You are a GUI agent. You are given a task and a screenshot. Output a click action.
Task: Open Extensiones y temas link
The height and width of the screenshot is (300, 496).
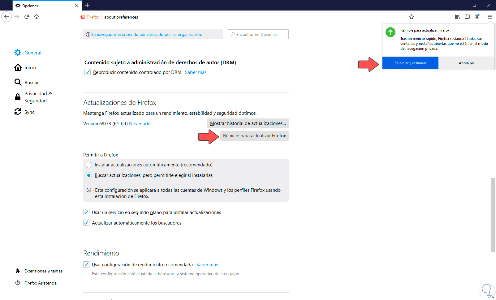click(43, 271)
